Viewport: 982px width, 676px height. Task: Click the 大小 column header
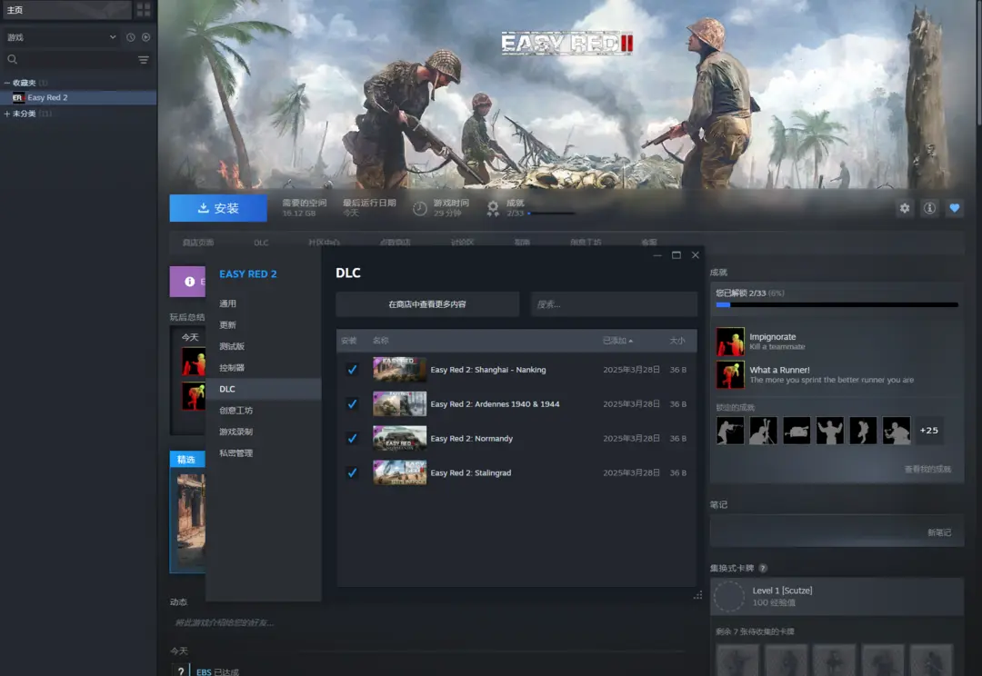(677, 341)
